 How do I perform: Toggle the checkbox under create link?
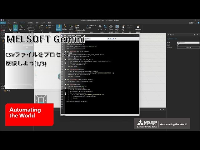(x=87, y=28)
